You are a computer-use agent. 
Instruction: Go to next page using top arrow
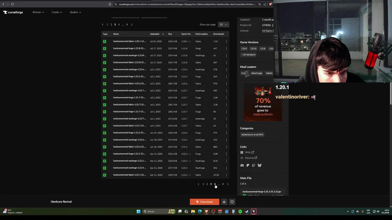(x=132, y=24)
